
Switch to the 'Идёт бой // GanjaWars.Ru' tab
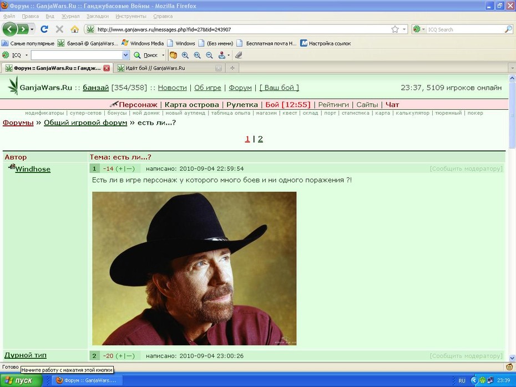(168, 68)
